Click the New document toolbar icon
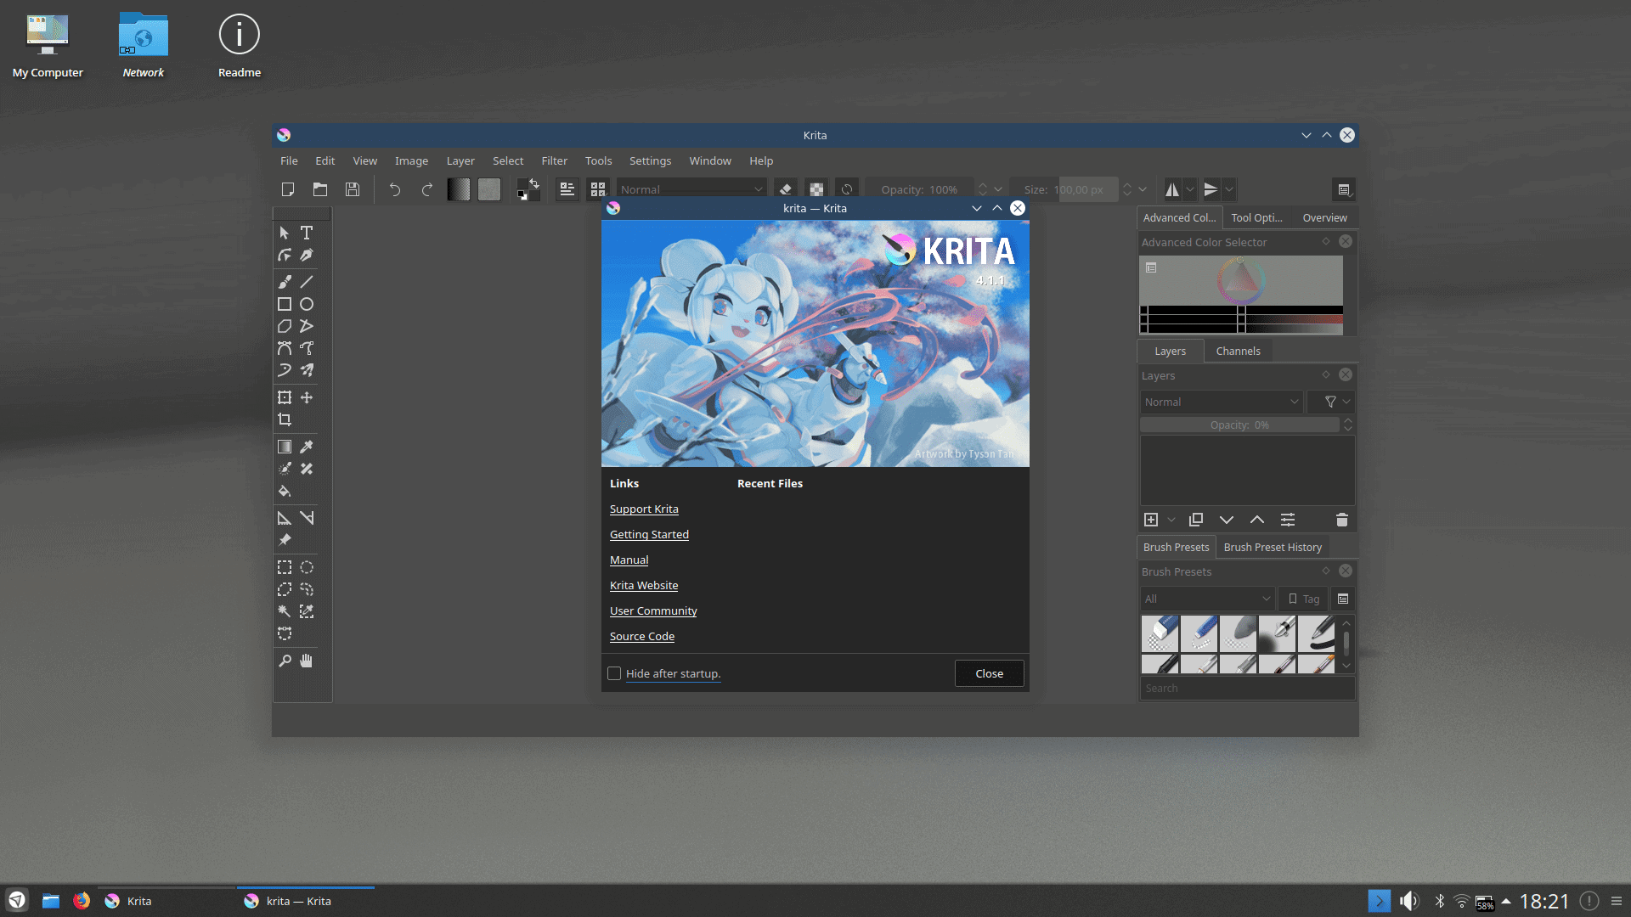The height and width of the screenshot is (917, 1631). pyautogui.click(x=288, y=189)
